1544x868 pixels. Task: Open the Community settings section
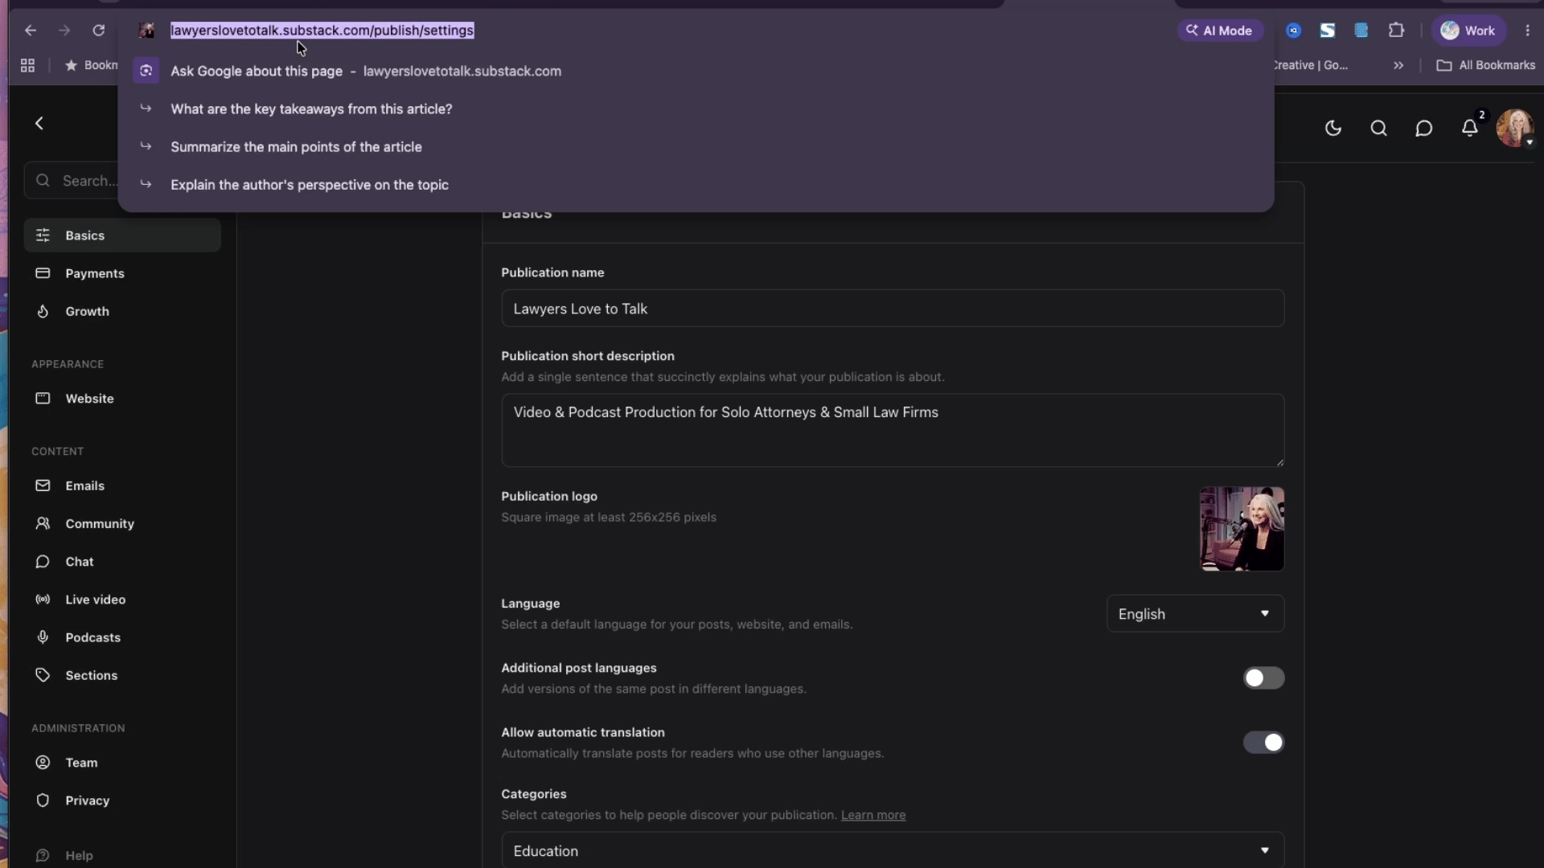tap(122, 523)
